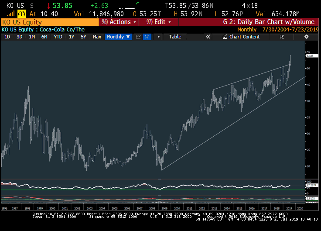Viewport: 321px width, 231px height.
Task: Switch chart range to 1M
Action: [32, 37]
